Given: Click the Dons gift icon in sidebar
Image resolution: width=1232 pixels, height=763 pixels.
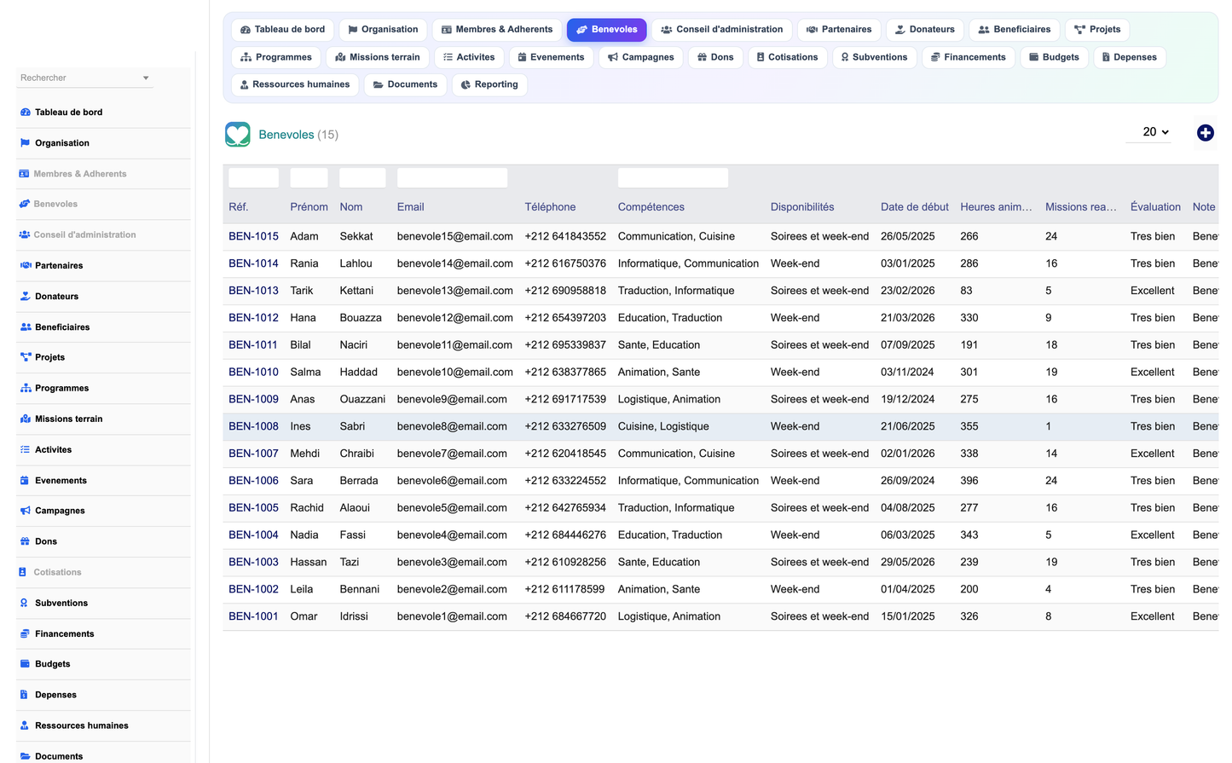Looking at the screenshot, I should pos(26,541).
